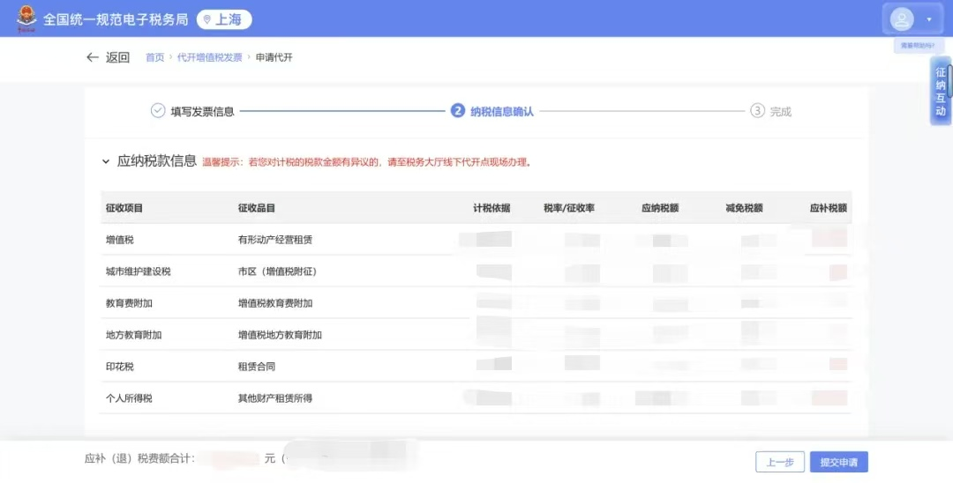Select the 增值税 row cell
This screenshot has width=953, height=483.
pyautogui.click(x=120, y=240)
